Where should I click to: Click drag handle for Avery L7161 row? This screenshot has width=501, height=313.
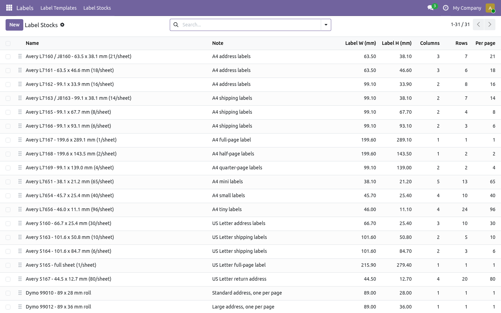(x=20, y=70)
